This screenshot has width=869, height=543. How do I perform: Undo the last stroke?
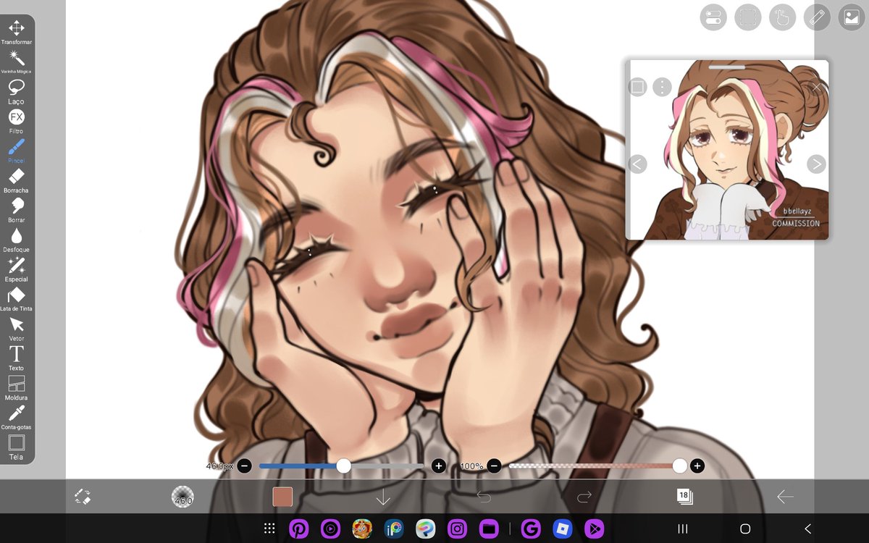(484, 497)
